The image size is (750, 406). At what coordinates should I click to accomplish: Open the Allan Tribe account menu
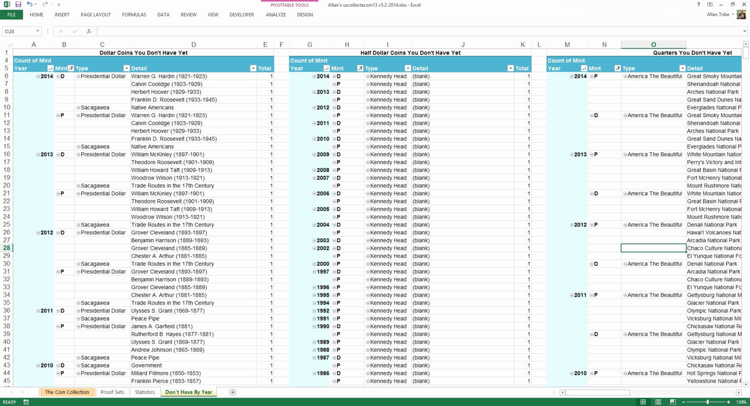point(719,14)
